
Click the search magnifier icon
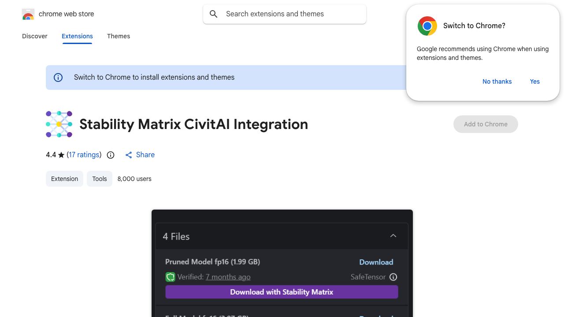click(214, 14)
